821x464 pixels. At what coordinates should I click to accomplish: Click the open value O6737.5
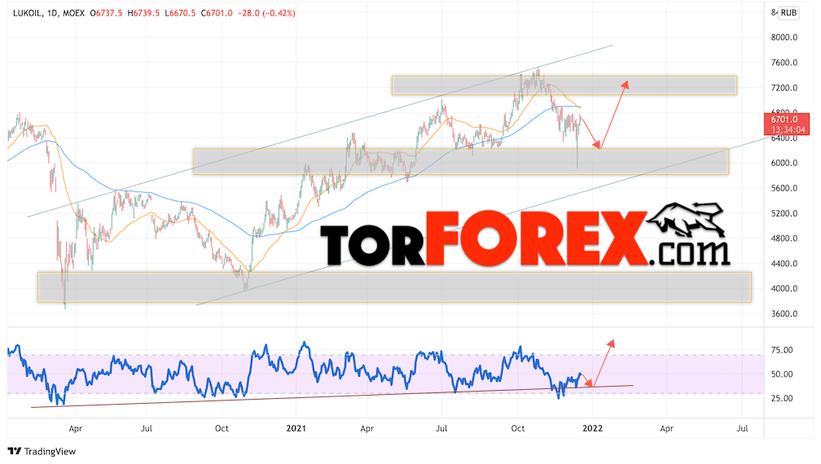tap(106, 13)
